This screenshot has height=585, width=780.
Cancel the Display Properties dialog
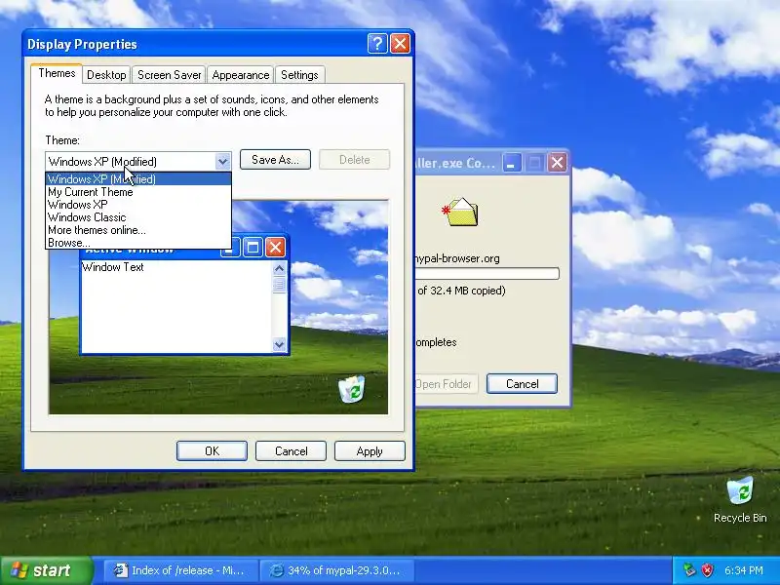pyautogui.click(x=291, y=451)
